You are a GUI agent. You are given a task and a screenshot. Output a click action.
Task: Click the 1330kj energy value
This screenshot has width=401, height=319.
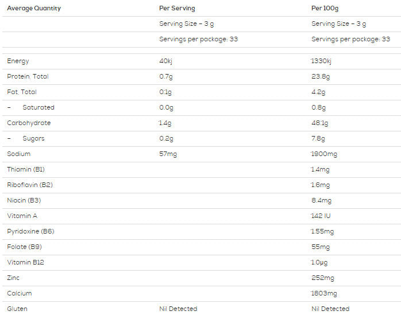coord(321,61)
